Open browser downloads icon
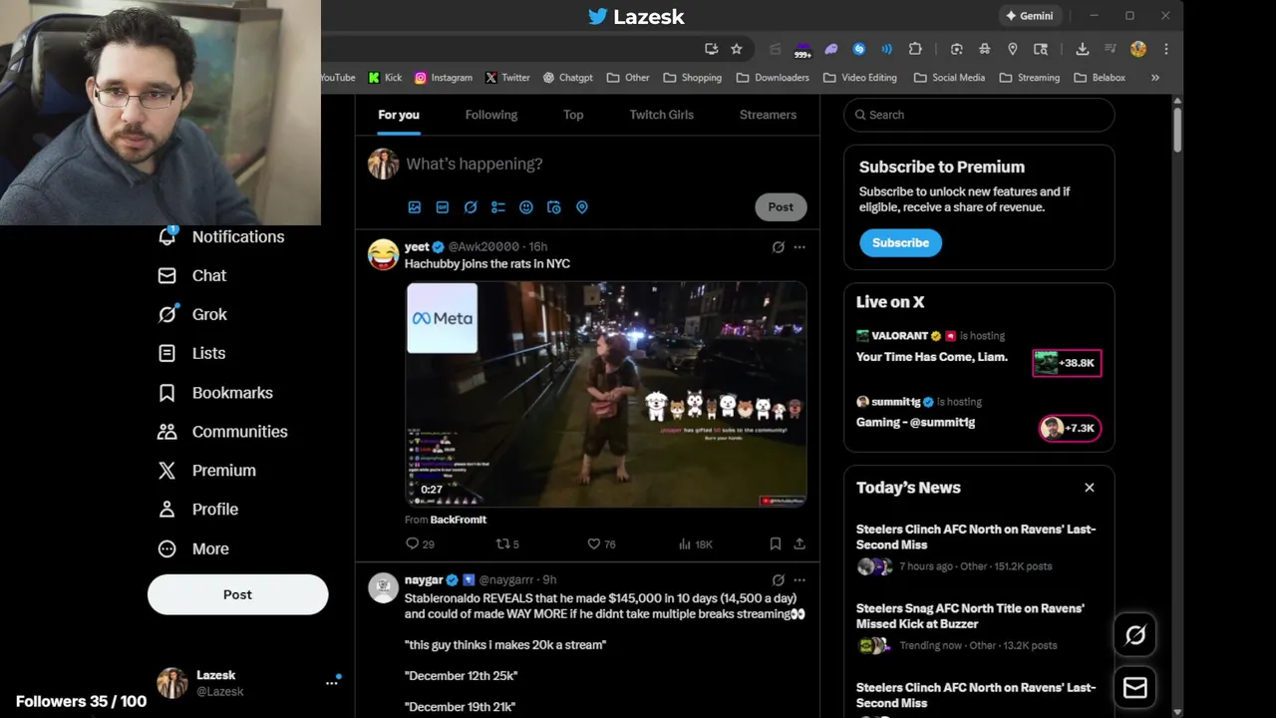The width and height of the screenshot is (1276, 718). 1083,49
